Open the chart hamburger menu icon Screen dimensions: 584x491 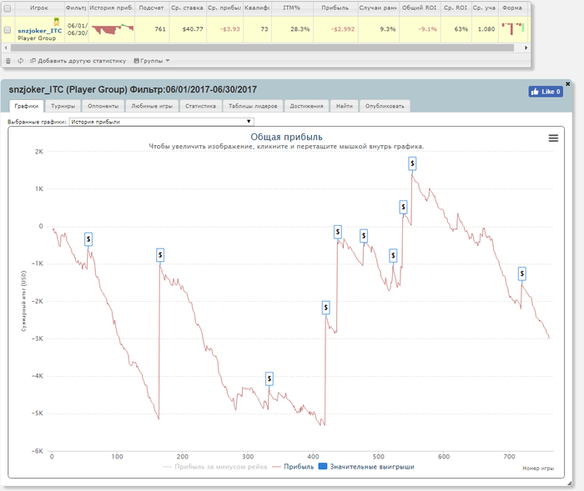coord(553,138)
